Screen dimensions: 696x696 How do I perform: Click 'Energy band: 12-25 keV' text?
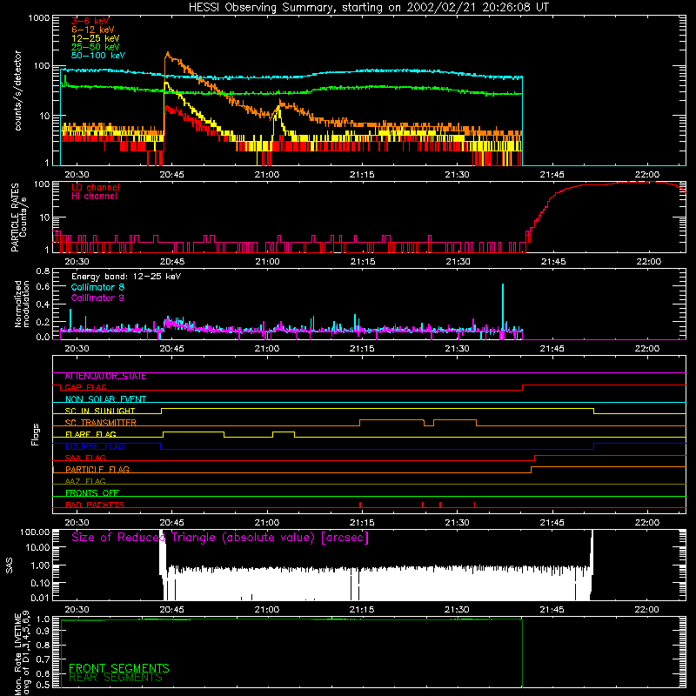126,277
